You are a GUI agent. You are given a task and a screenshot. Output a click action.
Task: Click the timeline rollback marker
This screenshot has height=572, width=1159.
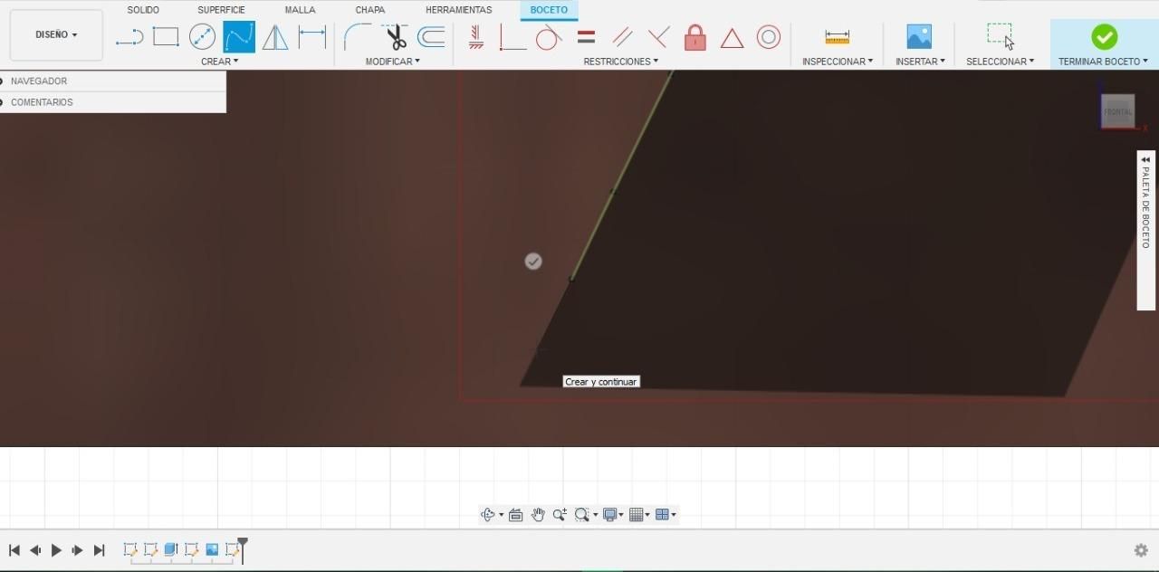243,549
